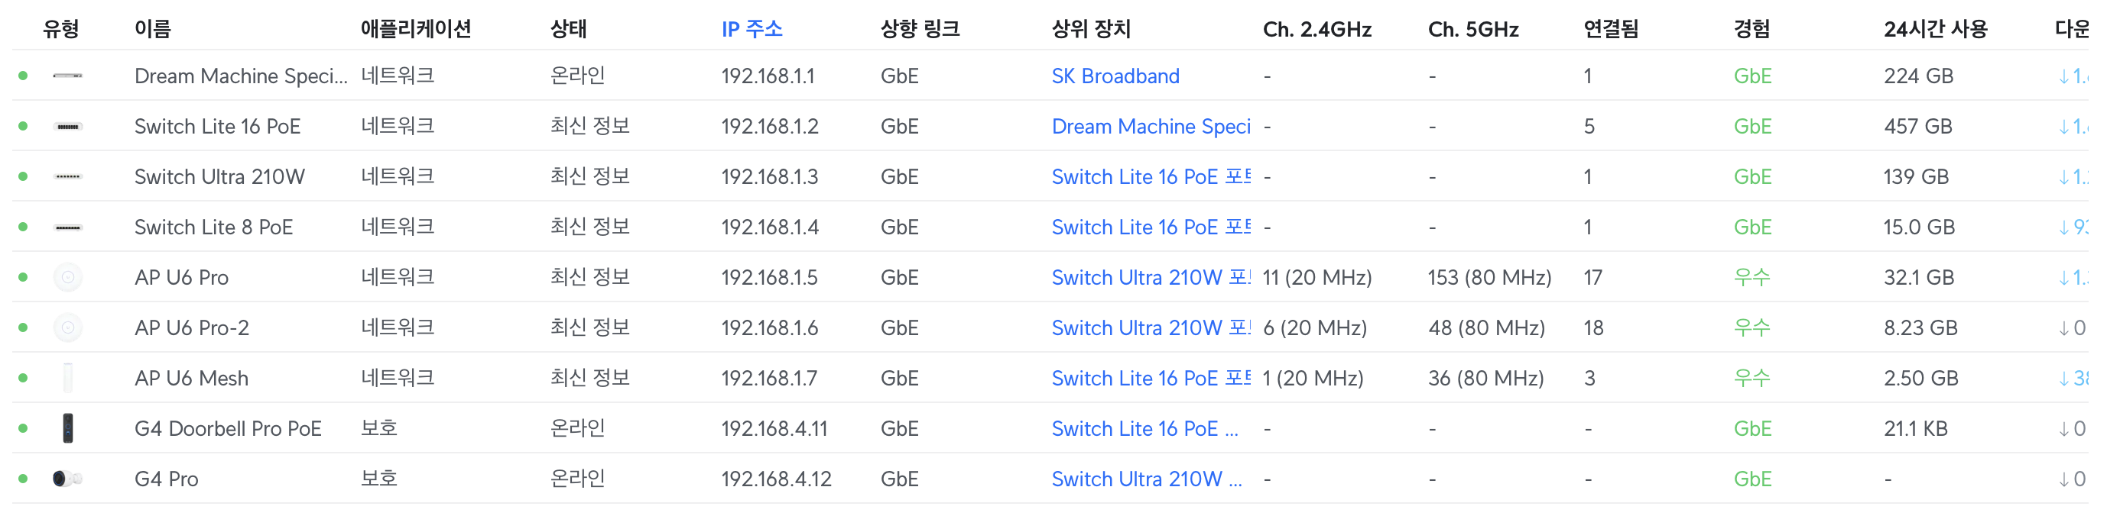Select the G4 Pro device name
Screen dimensions: 2107x516
click(x=167, y=479)
